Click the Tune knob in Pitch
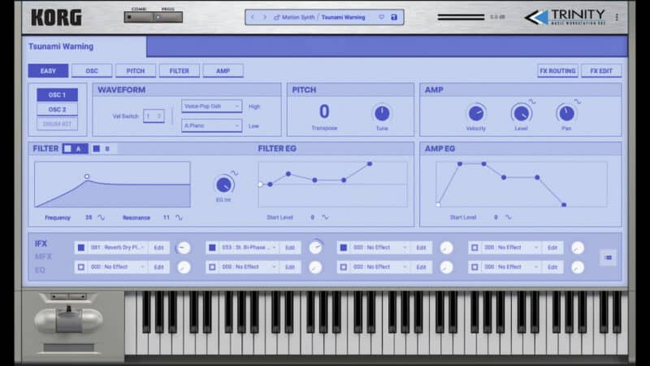 (x=381, y=113)
